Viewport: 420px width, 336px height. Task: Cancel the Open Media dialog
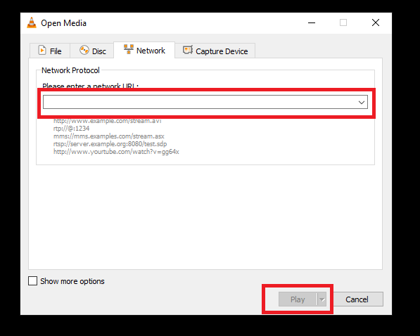(x=357, y=299)
